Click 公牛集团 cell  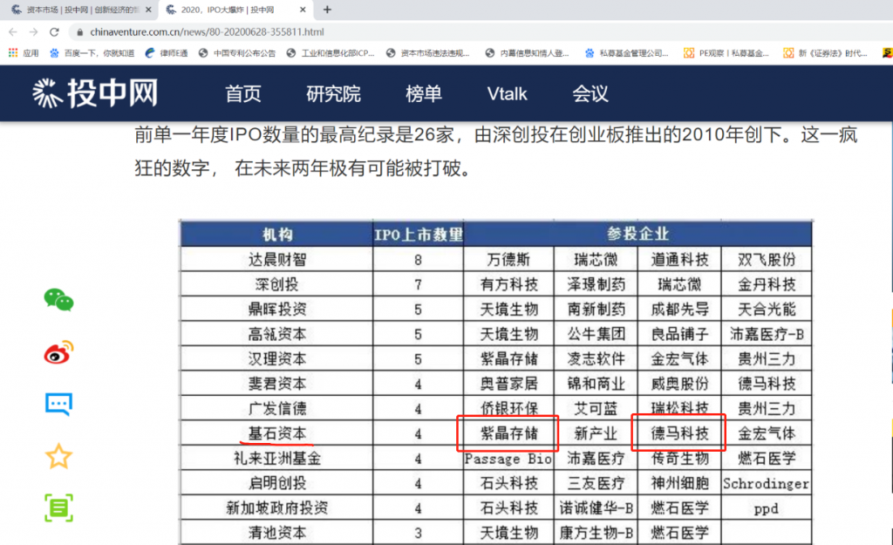(596, 334)
